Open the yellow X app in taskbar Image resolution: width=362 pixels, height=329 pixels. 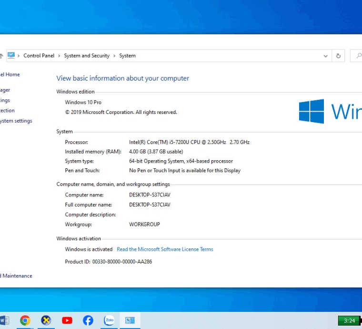46,320
